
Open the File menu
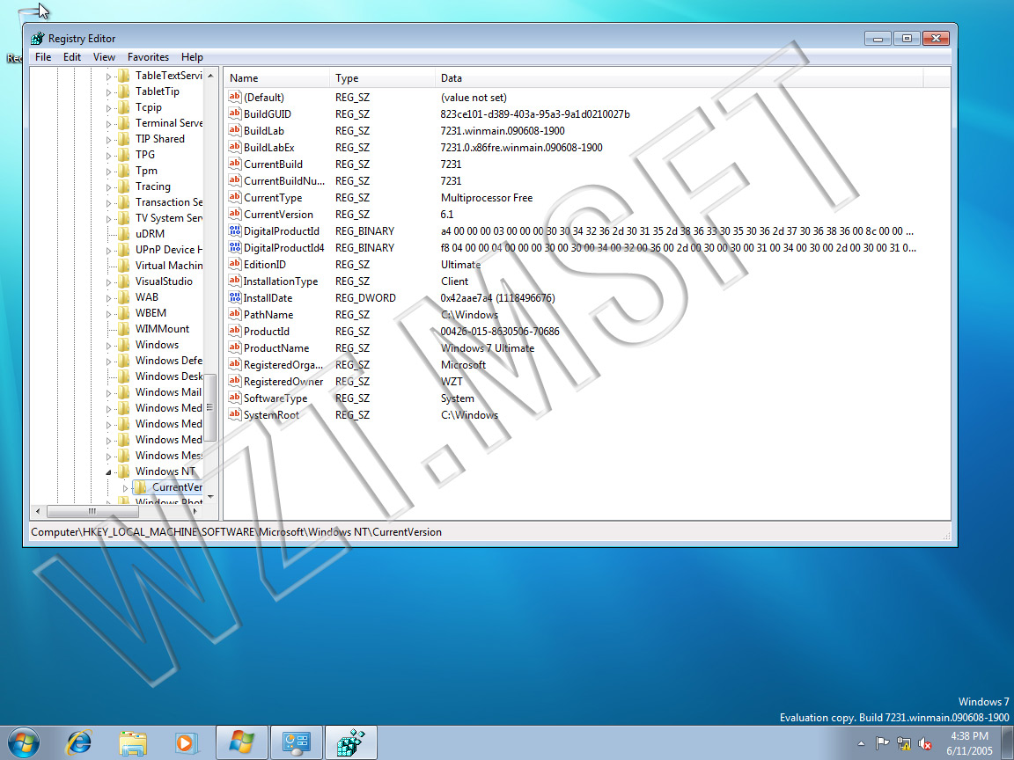pos(43,57)
